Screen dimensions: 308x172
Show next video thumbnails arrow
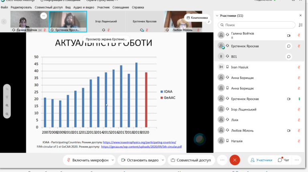(209, 22)
